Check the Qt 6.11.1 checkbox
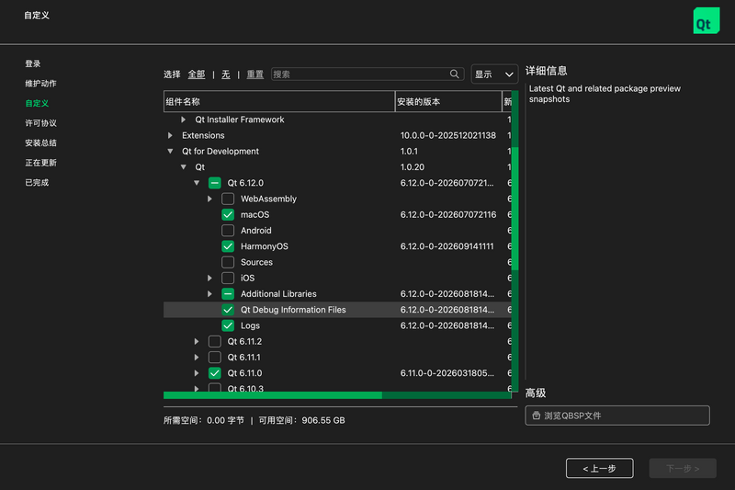The width and height of the screenshot is (735, 490). pyautogui.click(x=215, y=358)
